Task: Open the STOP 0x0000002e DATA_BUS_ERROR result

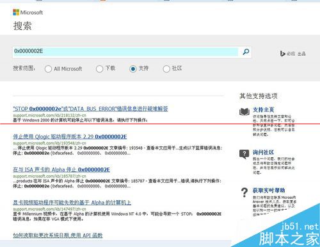Action: (x=90, y=109)
